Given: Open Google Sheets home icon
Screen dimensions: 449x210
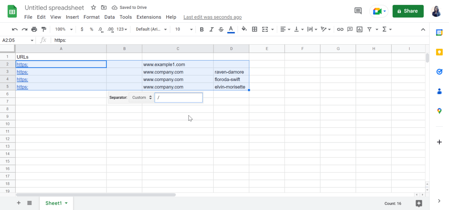Looking at the screenshot, I should point(12,12).
